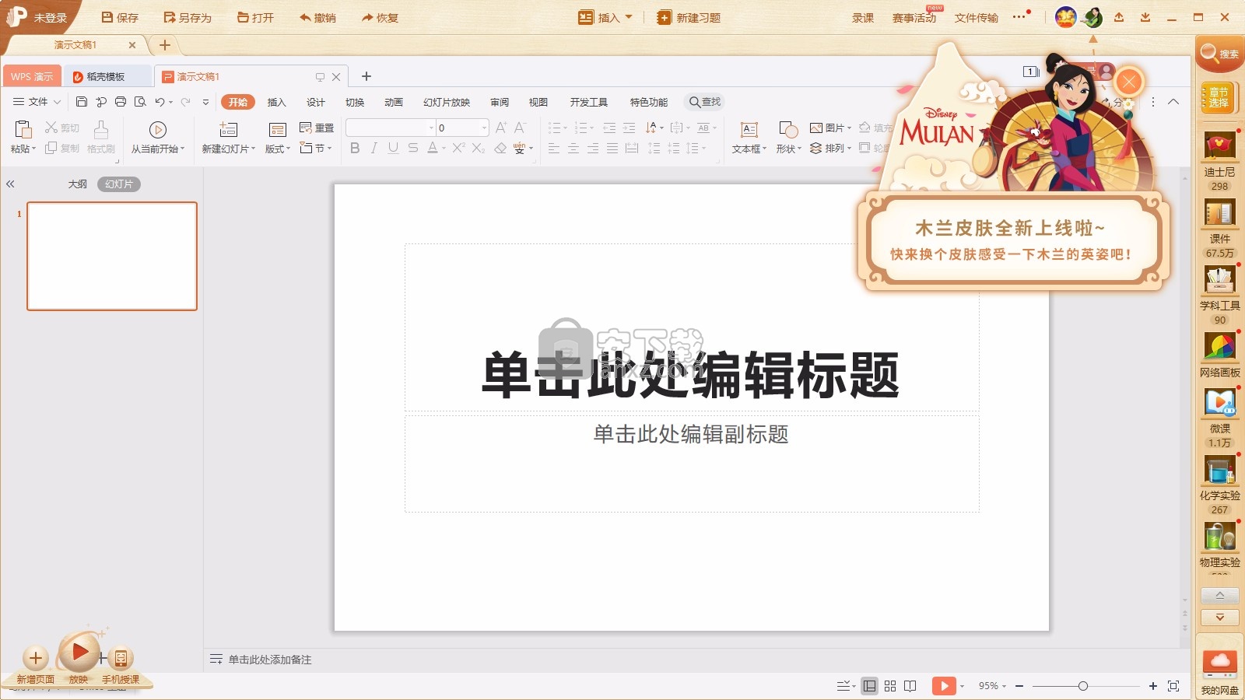Open Courseware (课件) sidebar icon

point(1219,214)
